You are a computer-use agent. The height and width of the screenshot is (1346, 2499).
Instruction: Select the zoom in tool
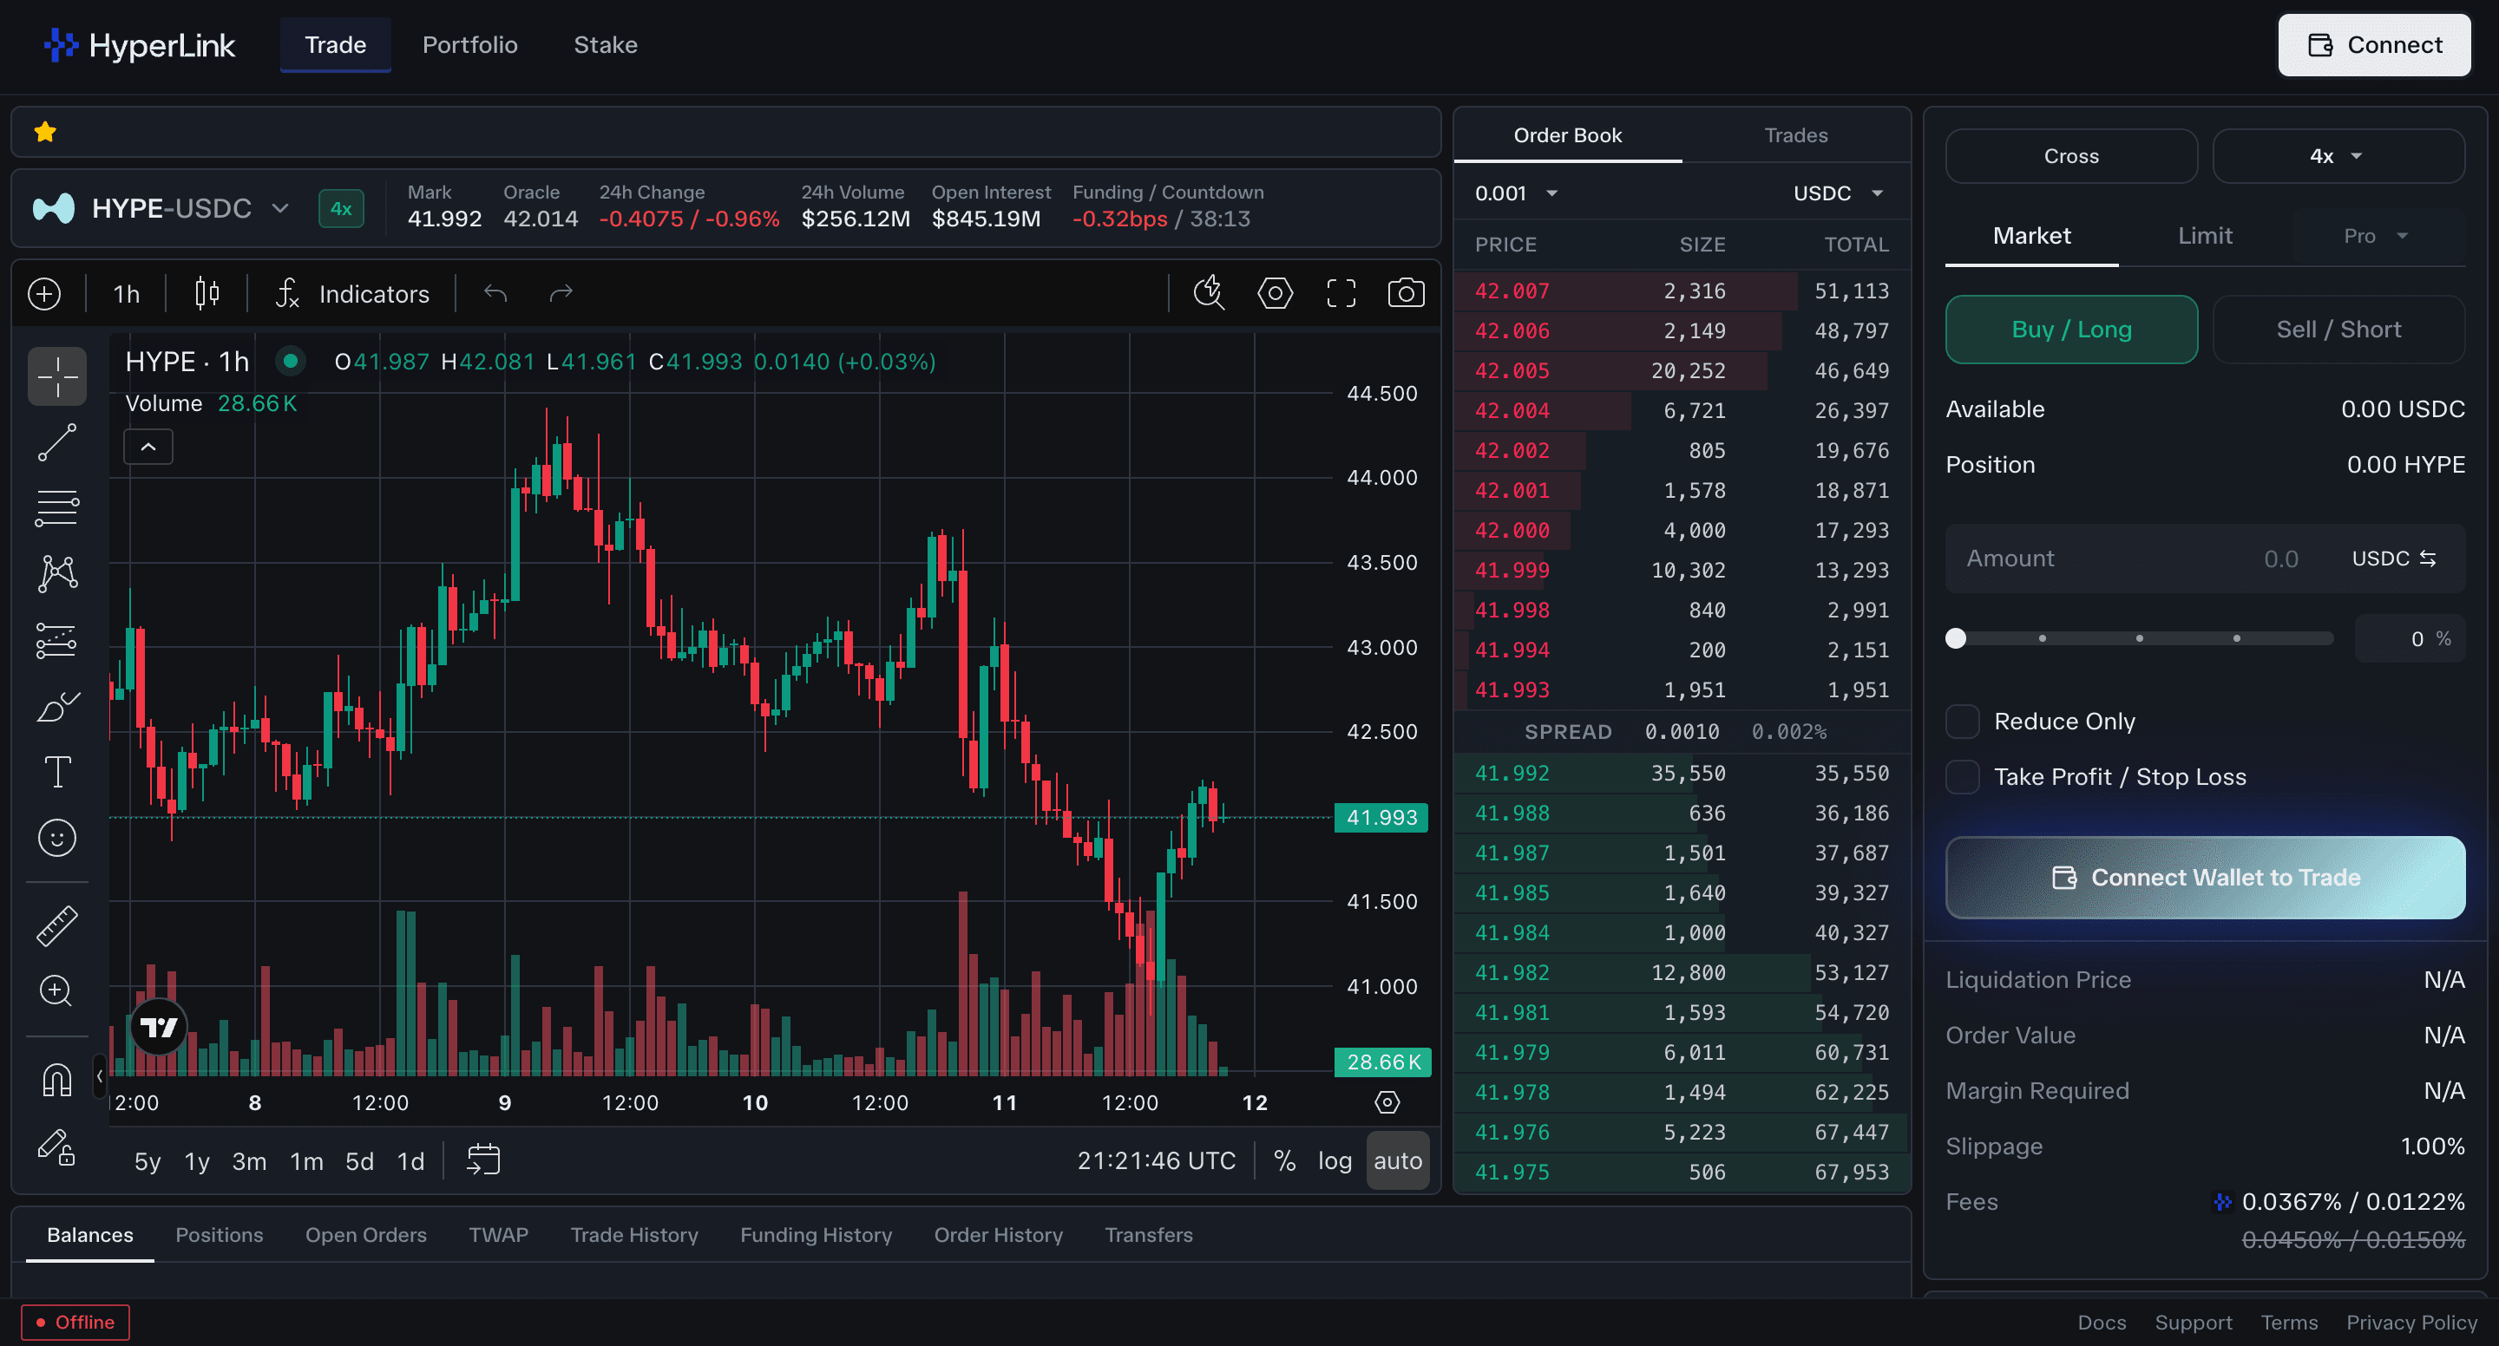pos(57,991)
